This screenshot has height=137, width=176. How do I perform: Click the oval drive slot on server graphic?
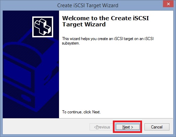(x=26, y=98)
